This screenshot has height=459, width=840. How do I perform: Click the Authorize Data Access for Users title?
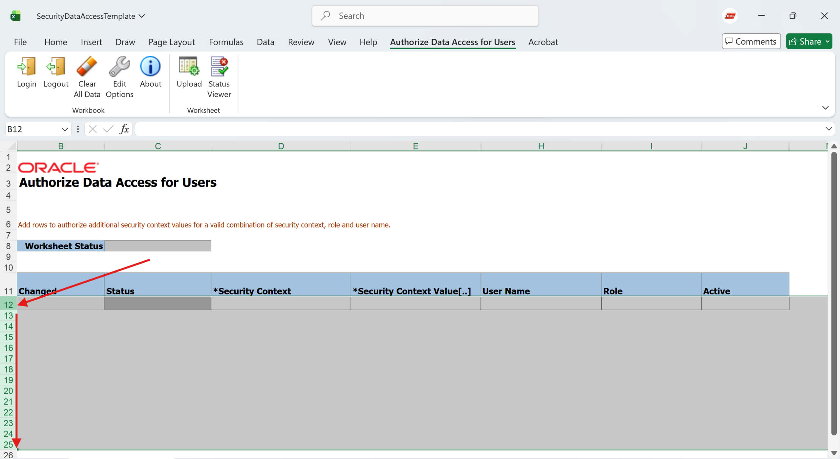[x=118, y=182]
